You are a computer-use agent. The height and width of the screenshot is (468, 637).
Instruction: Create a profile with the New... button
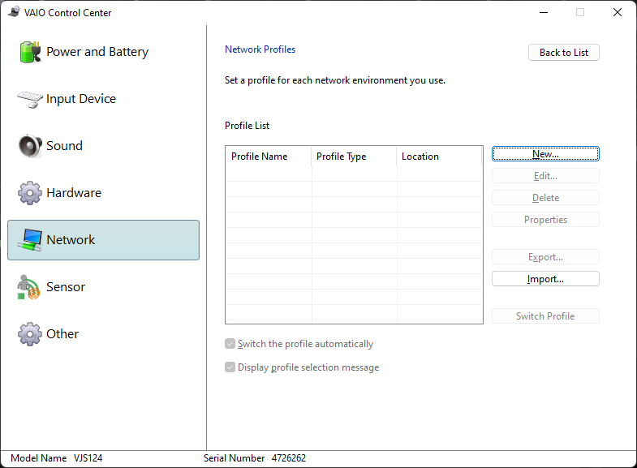pyautogui.click(x=545, y=154)
